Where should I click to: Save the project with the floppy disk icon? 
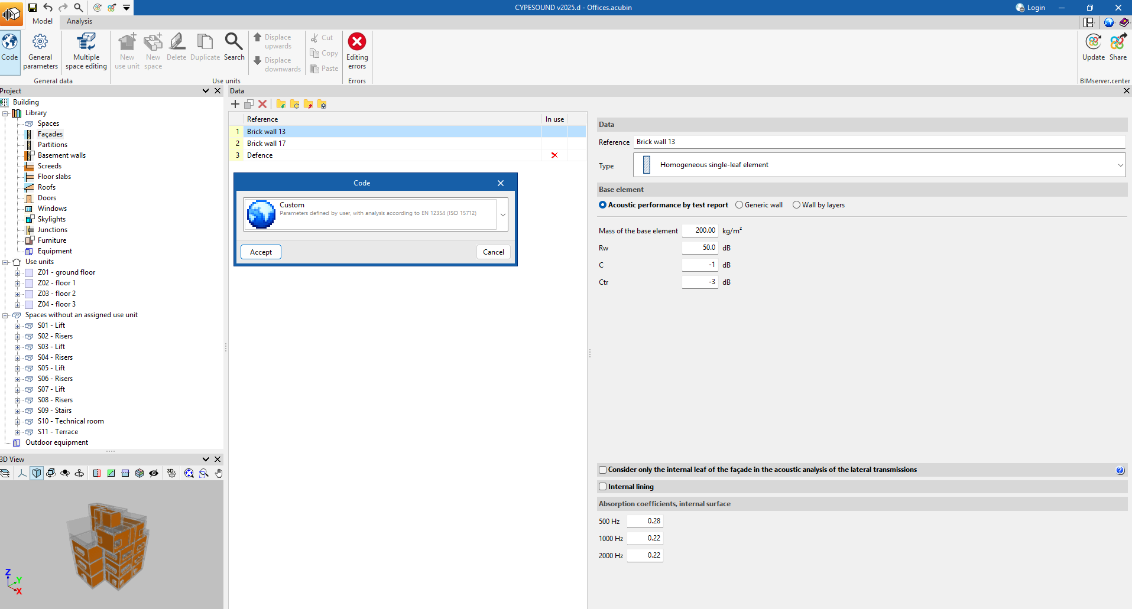(33, 8)
